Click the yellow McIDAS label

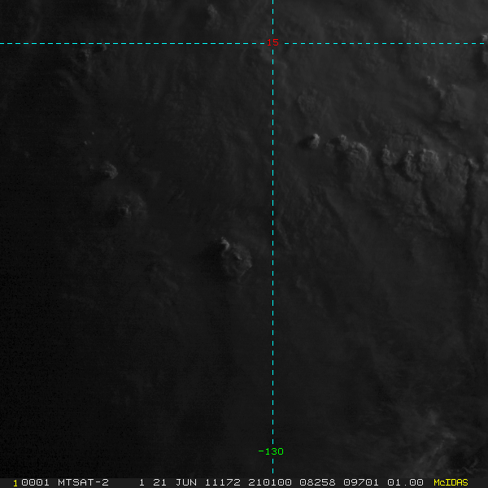click(x=451, y=482)
